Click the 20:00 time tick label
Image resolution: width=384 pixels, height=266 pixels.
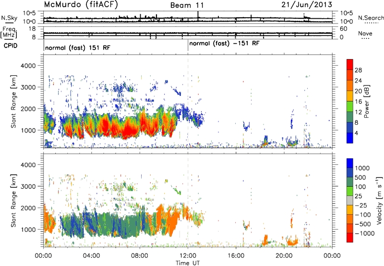[284, 256]
